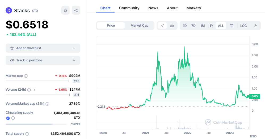Switch to candlestick chart view

click(172, 26)
